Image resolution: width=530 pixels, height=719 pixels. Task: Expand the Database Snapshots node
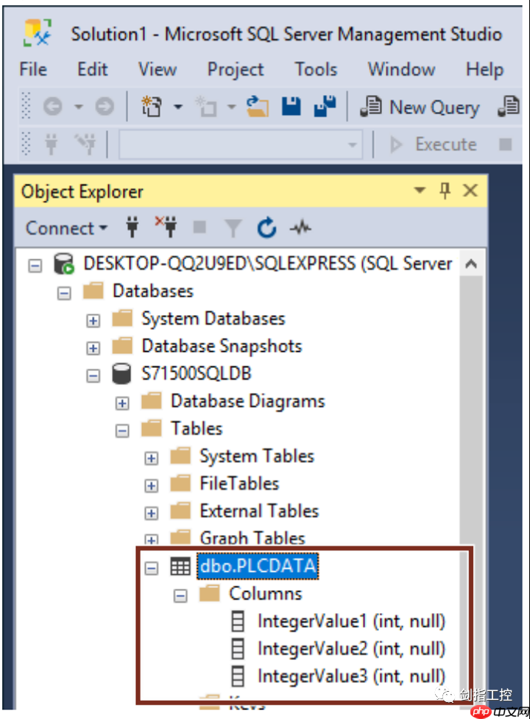tap(93, 348)
